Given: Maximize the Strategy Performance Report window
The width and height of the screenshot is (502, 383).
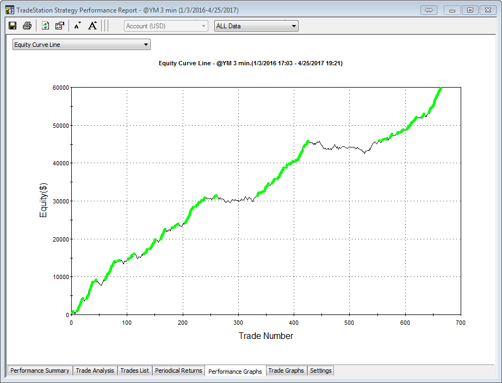Looking at the screenshot, I should click(470, 10).
